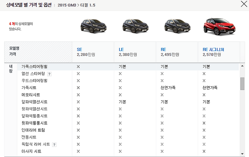This screenshot has width=249, height=157.
Task: Click 천연가죽 in the RE 시그니처 column
Action: coord(210,88)
